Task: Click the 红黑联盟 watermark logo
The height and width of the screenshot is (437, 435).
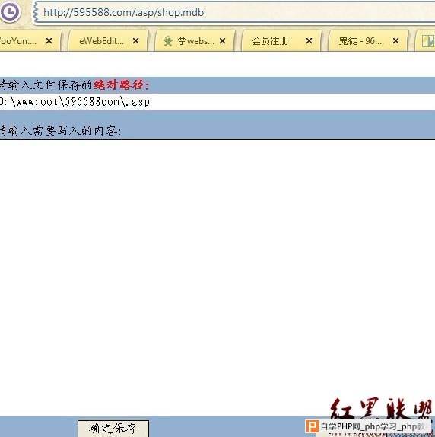Action: (381, 408)
